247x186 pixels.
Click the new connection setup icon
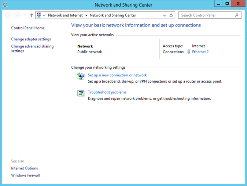81,76
